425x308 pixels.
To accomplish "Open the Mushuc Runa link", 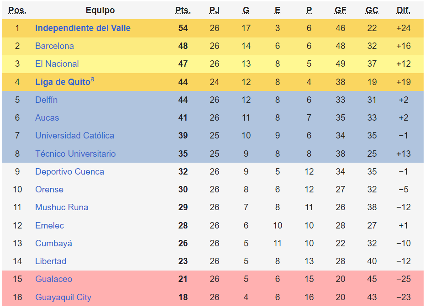I will coord(62,207).
